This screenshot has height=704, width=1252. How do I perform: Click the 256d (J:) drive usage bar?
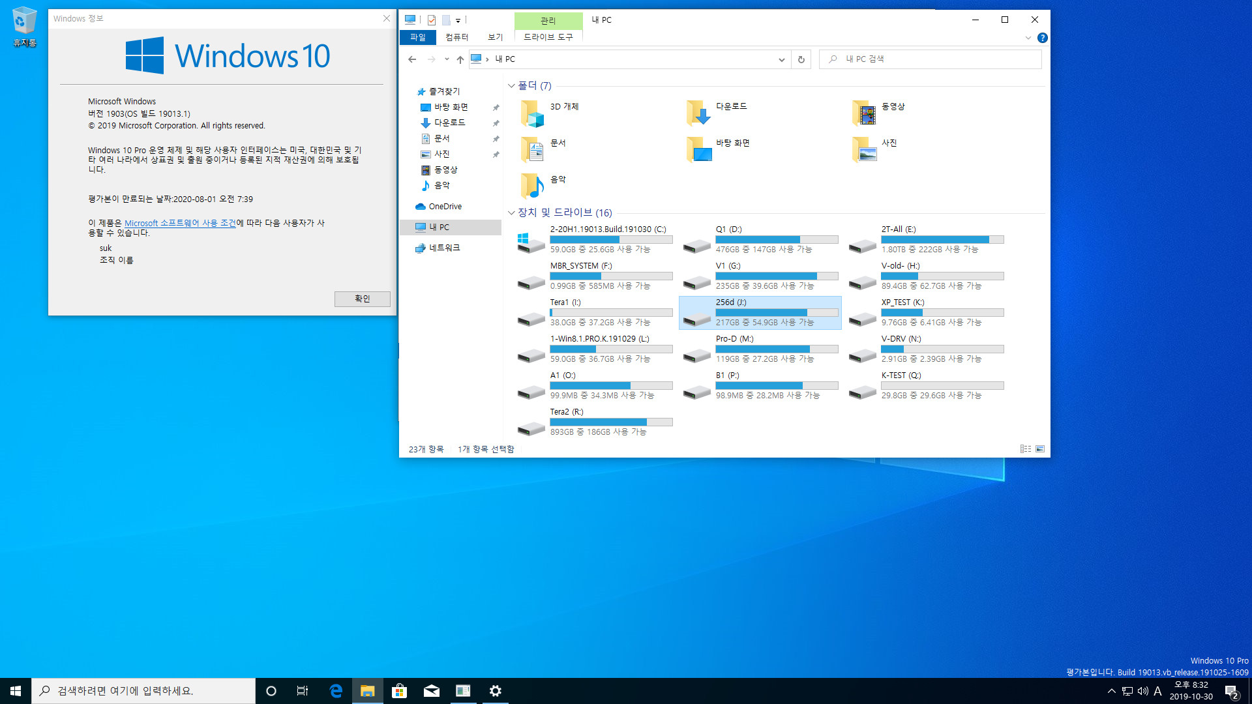click(x=777, y=313)
